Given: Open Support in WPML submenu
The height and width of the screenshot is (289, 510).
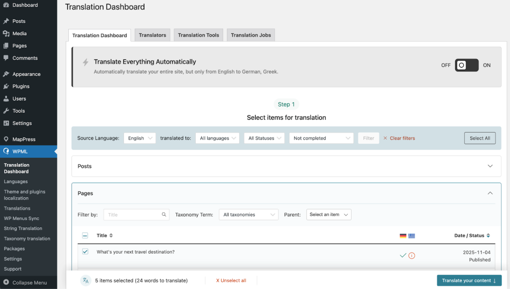Looking at the screenshot, I should (x=12, y=269).
